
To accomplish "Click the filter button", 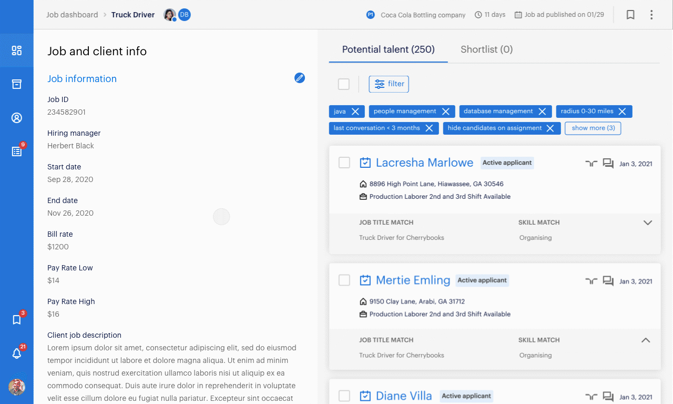I will (389, 84).
